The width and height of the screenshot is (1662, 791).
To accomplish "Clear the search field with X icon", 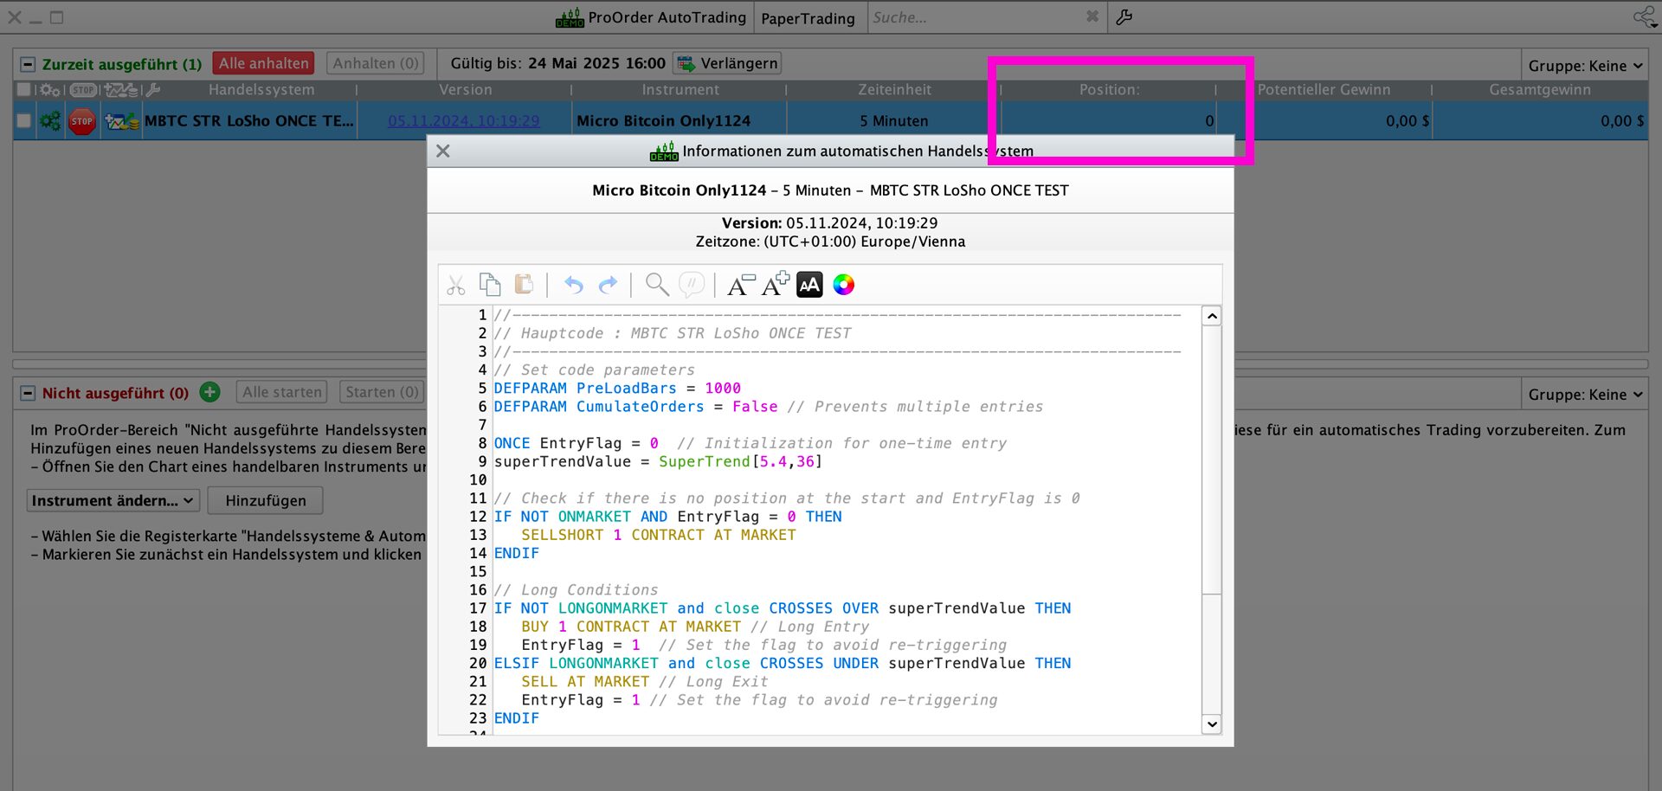I will (x=1092, y=16).
